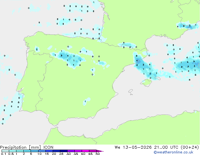Click the '21..00 UTC' time text
This screenshot has height=155, width=200.
coord(166,147)
